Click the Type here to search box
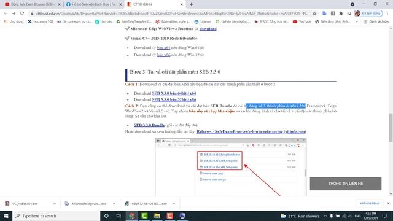Screen dimensions: 393x221 click(x=56, y=215)
